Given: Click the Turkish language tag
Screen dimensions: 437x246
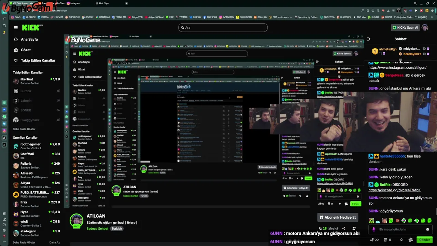Looking at the screenshot, I should coord(117,229).
